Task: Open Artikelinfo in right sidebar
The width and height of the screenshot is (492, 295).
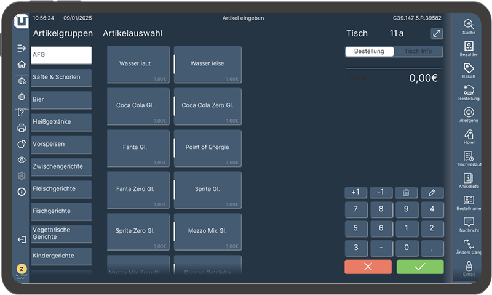Action: pyautogui.click(x=469, y=180)
